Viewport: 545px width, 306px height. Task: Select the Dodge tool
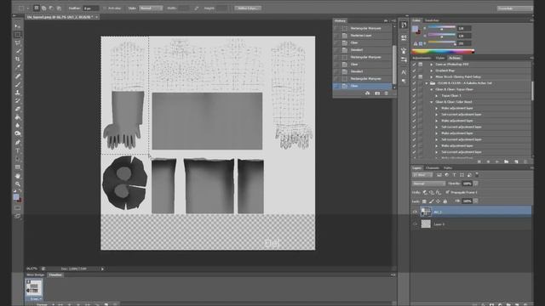[17, 133]
